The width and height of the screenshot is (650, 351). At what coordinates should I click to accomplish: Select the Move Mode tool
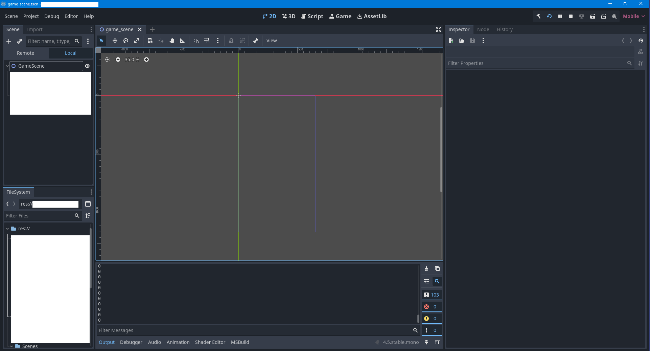pyautogui.click(x=115, y=41)
